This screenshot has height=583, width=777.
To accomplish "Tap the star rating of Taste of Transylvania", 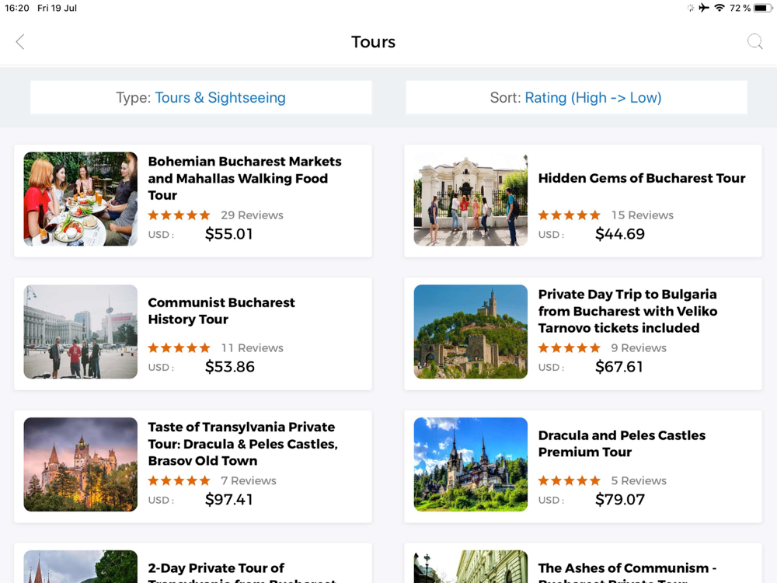I will tap(179, 481).
